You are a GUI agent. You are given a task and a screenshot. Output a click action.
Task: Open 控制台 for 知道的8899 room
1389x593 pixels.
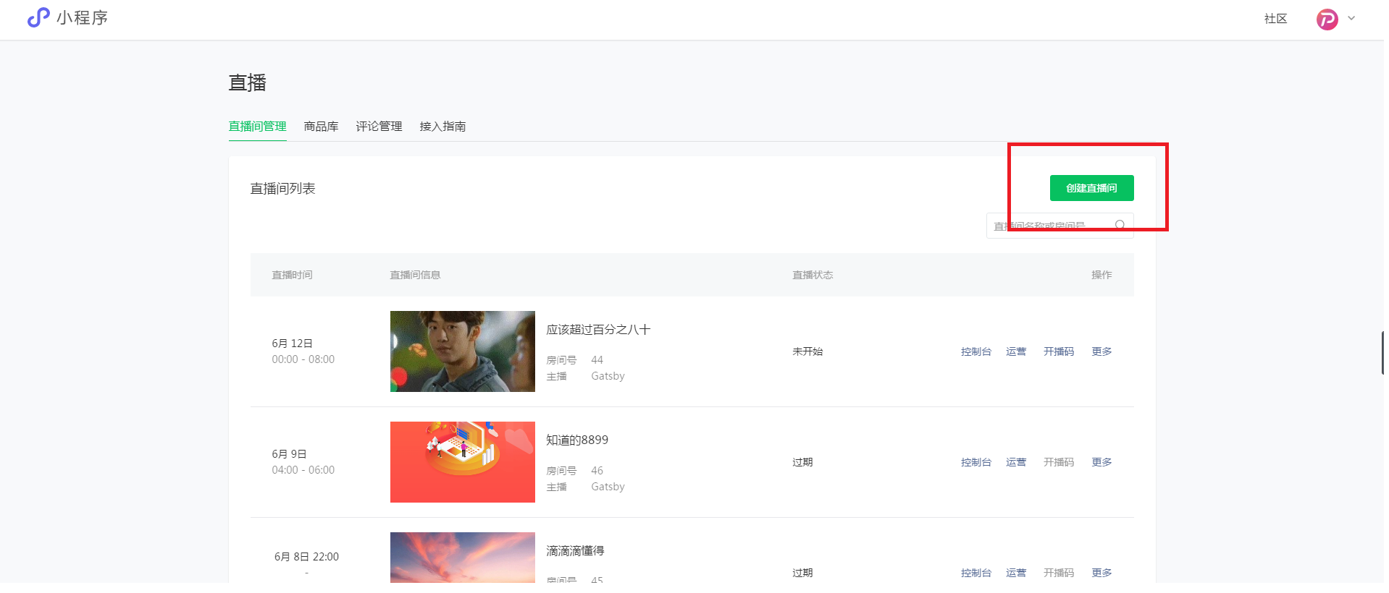click(x=975, y=462)
